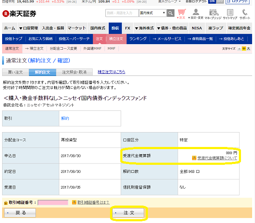Click the question icon beside 取引暗証番号とは

point(74,202)
